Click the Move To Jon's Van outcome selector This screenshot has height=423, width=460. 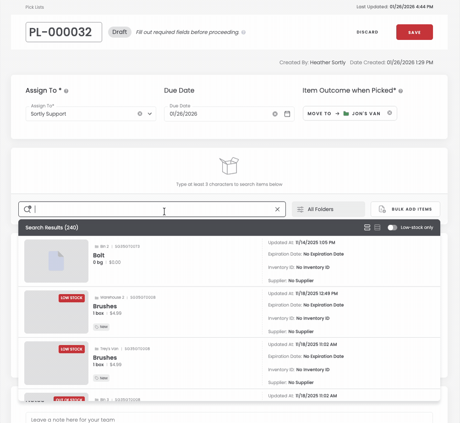coord(345,114)
